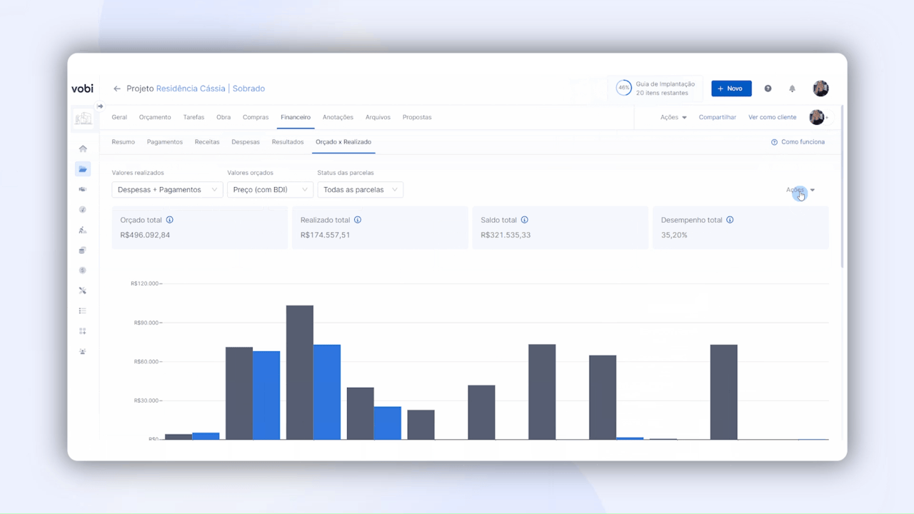The image size is (914, 514).
Task: Open the bulleted list icon in sidebar
Action: point(83,311)
